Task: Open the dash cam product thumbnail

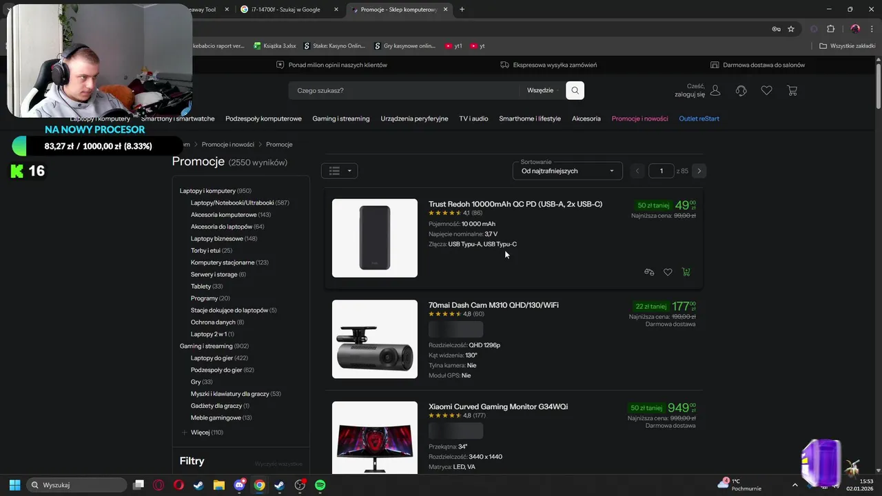Action: [375, 339]
